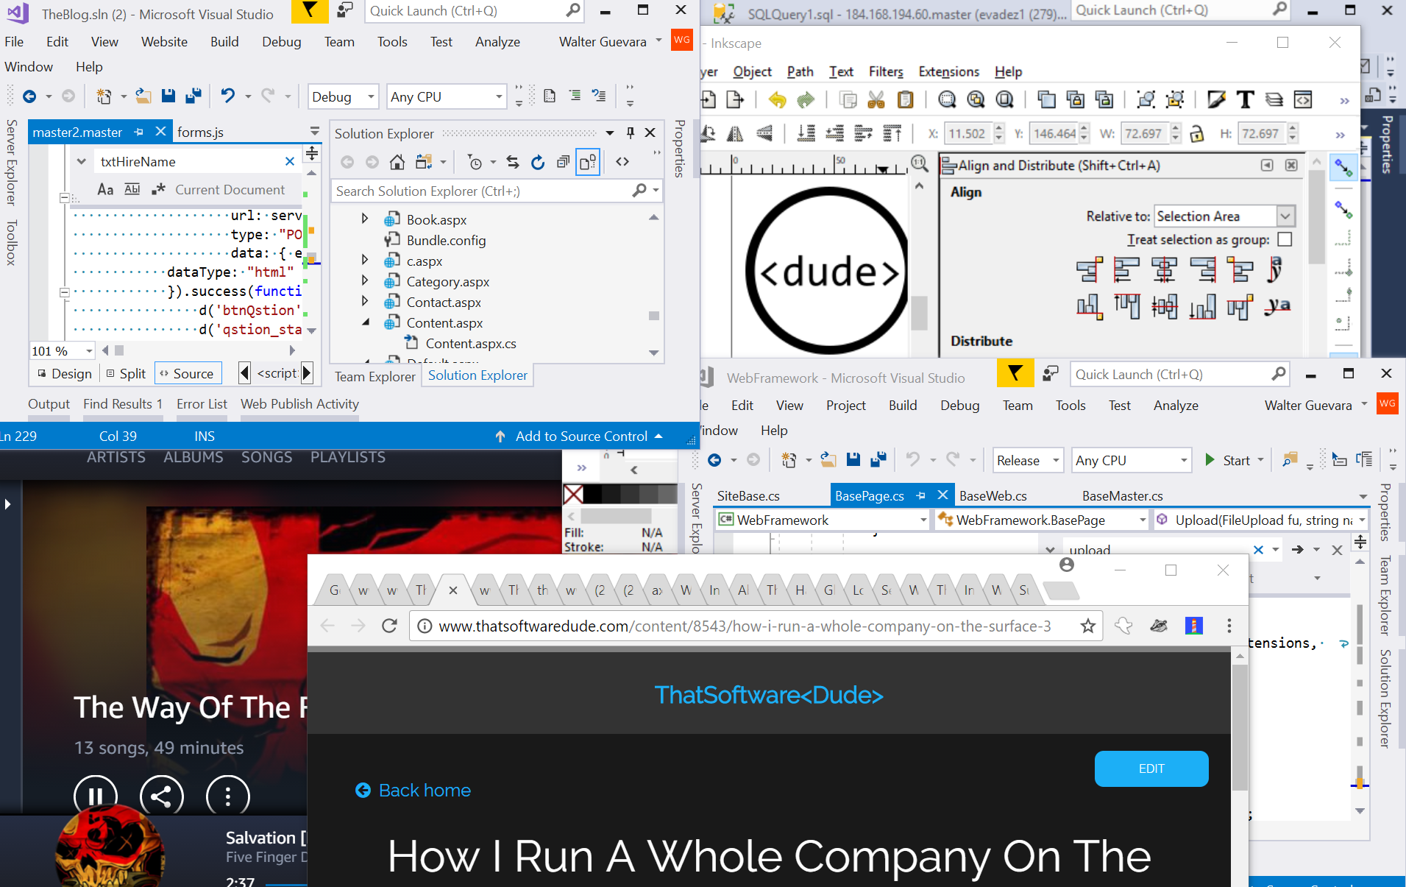Click Inkscape's yellow Undo arrow
The height and width of the screenshot is (887, 1406).
(x=777, y=99)
